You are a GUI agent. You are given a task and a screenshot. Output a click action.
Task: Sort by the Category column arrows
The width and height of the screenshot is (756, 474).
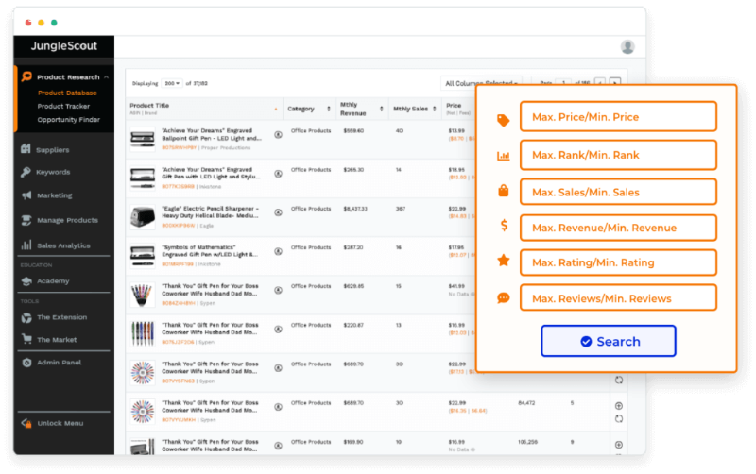pyautogui.click(x=329, y=109)
